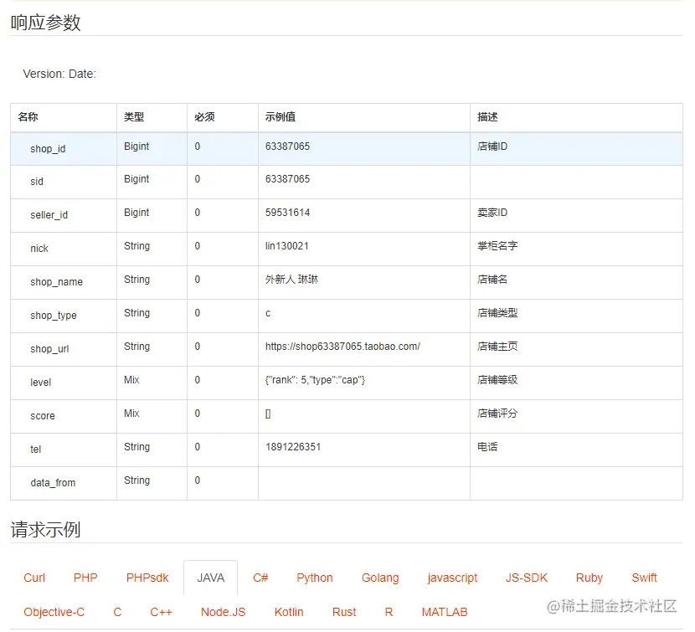Screen dimensions: 695x632
Task: Select the PHPsdk tab
Action: [147, 578]
